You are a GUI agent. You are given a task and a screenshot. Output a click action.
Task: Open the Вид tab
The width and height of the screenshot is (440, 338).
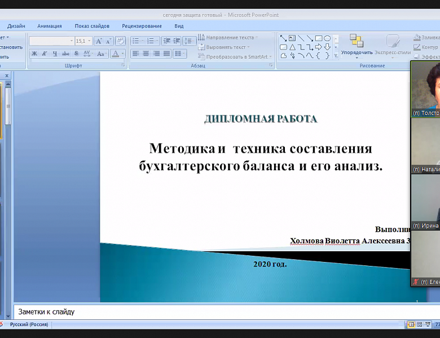click(179, 26)
